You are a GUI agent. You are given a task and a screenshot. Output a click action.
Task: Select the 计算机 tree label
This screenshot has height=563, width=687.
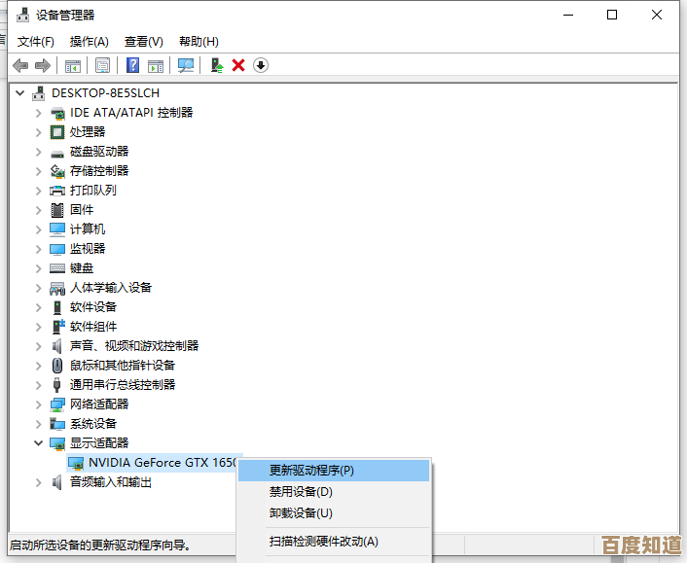[x=88, y=229]
